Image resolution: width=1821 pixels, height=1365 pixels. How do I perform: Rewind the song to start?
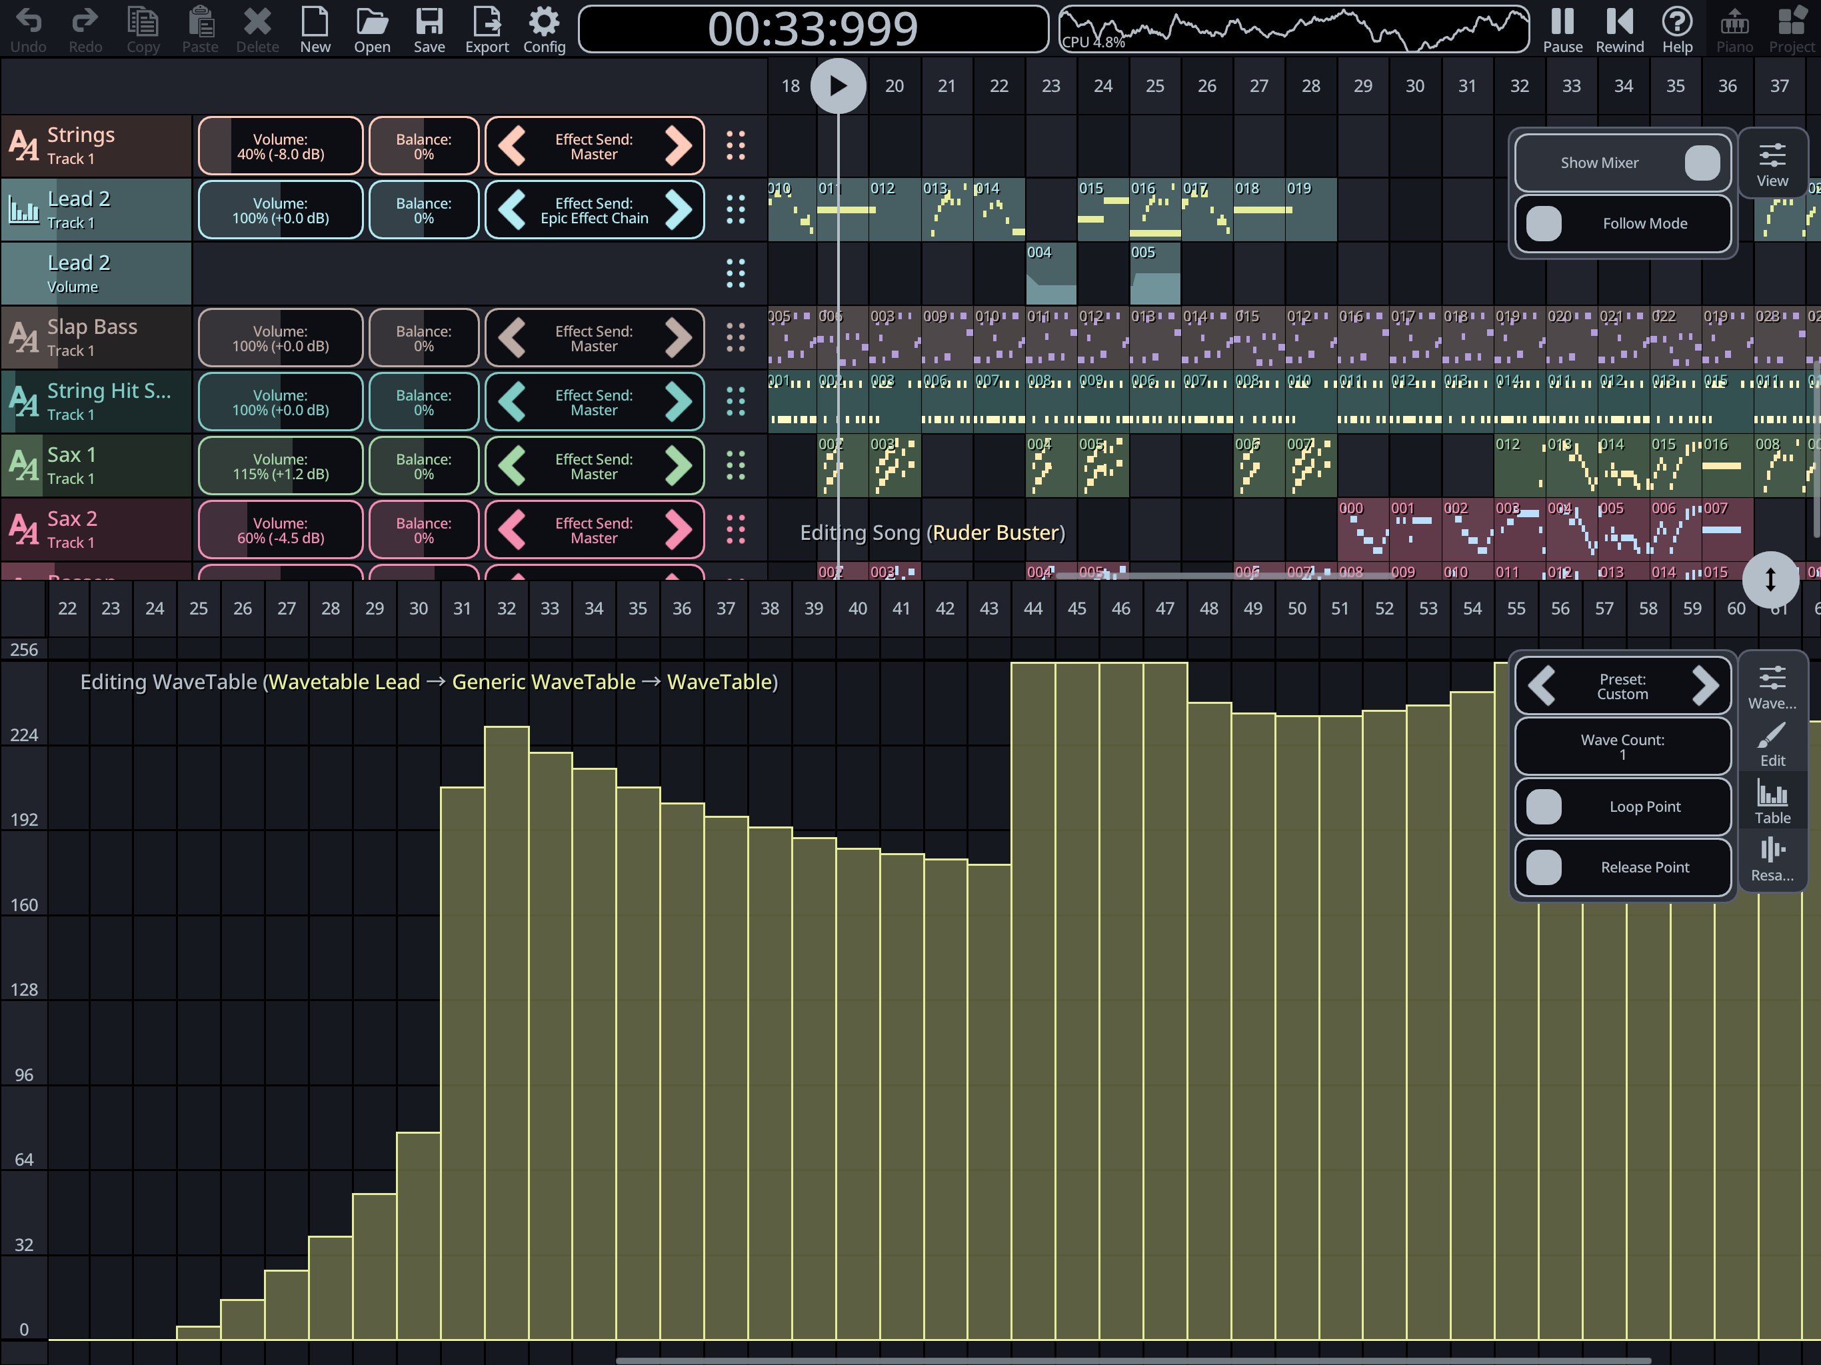[x=1619, y=29]
